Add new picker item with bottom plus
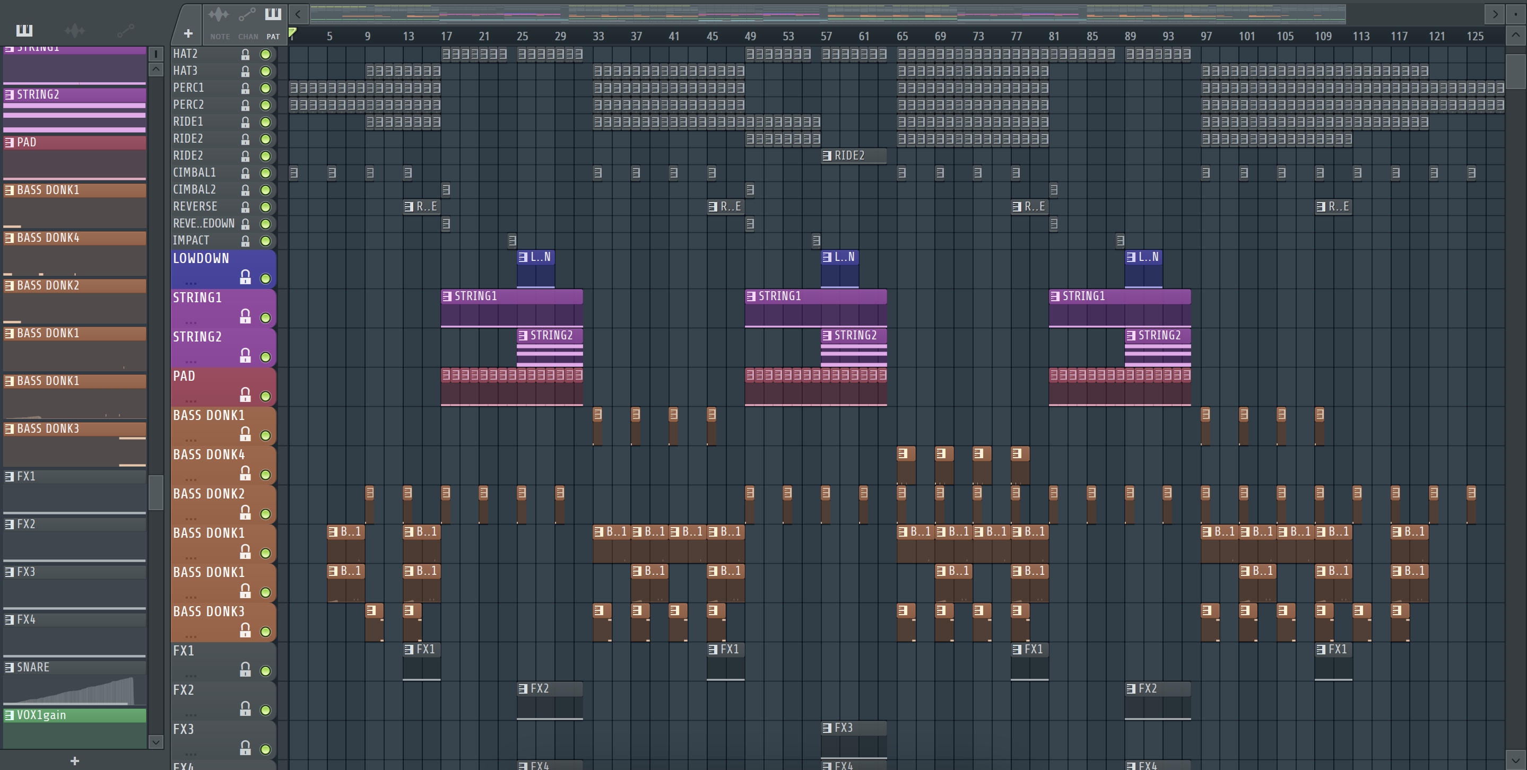Image resolution: width=1527 pixels, height=770 pixels. (75, 760)
